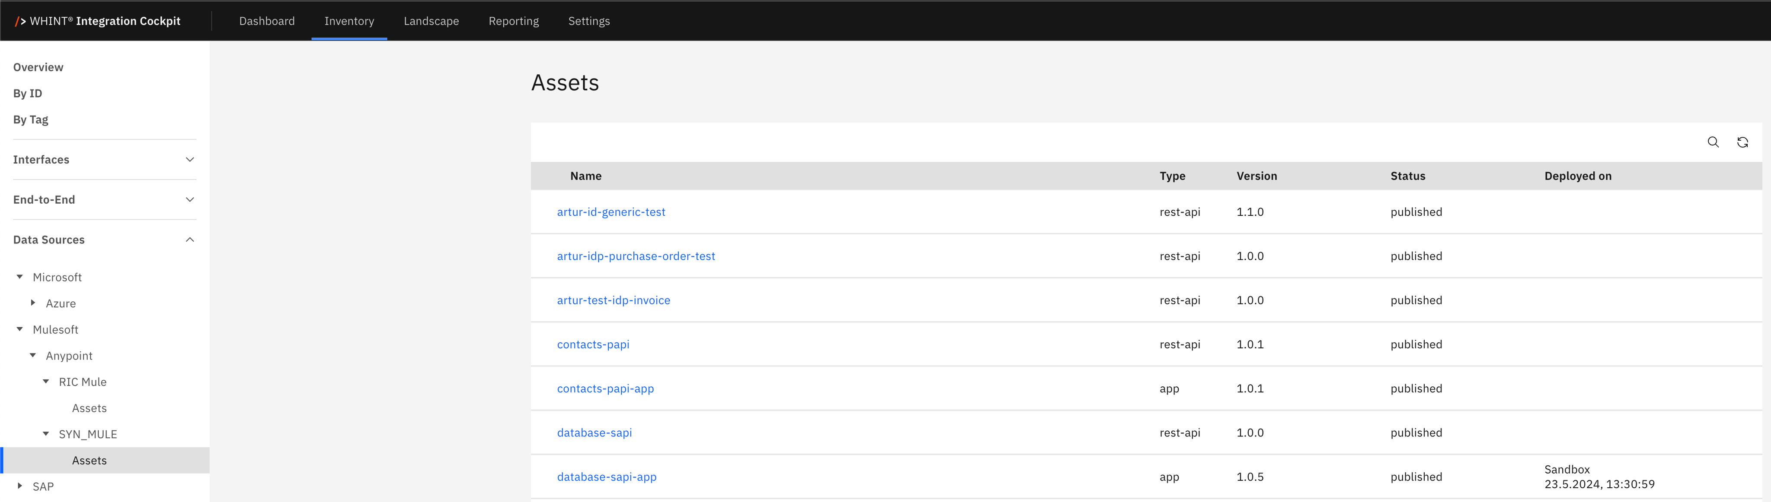Expand the End-to-End section chevron

(190, 200)
